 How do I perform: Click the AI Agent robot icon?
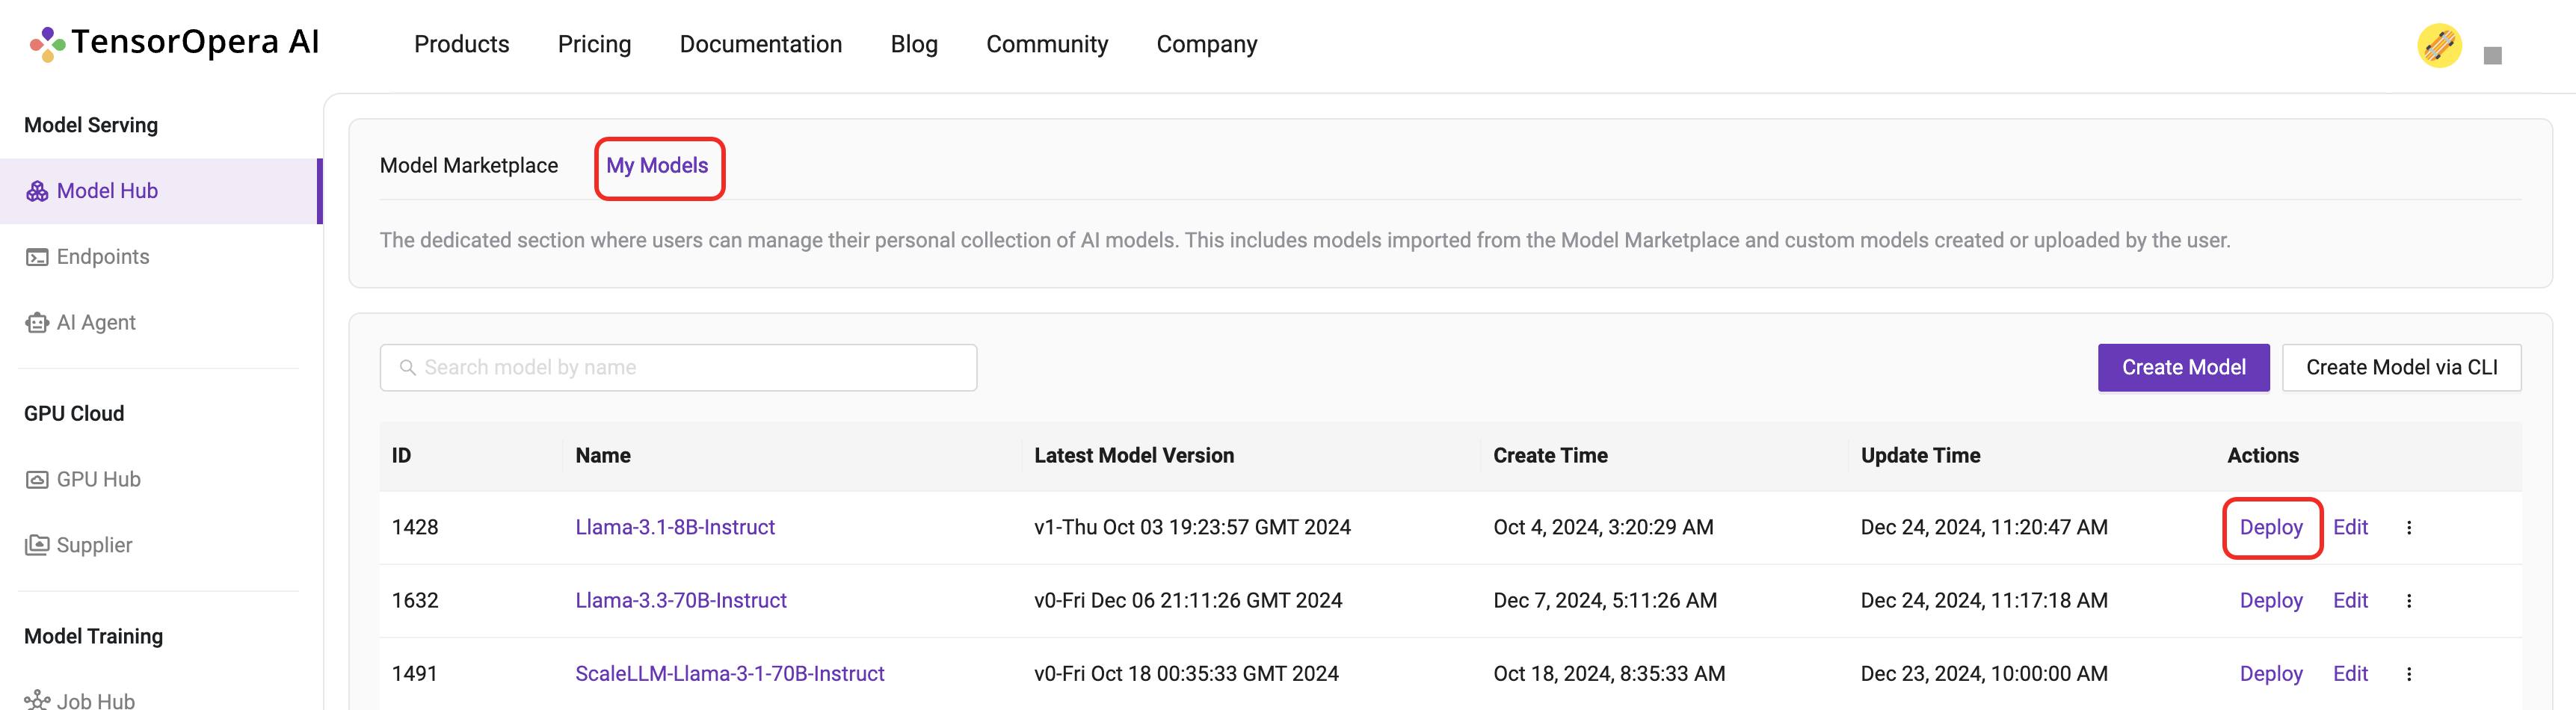[37, 323]
